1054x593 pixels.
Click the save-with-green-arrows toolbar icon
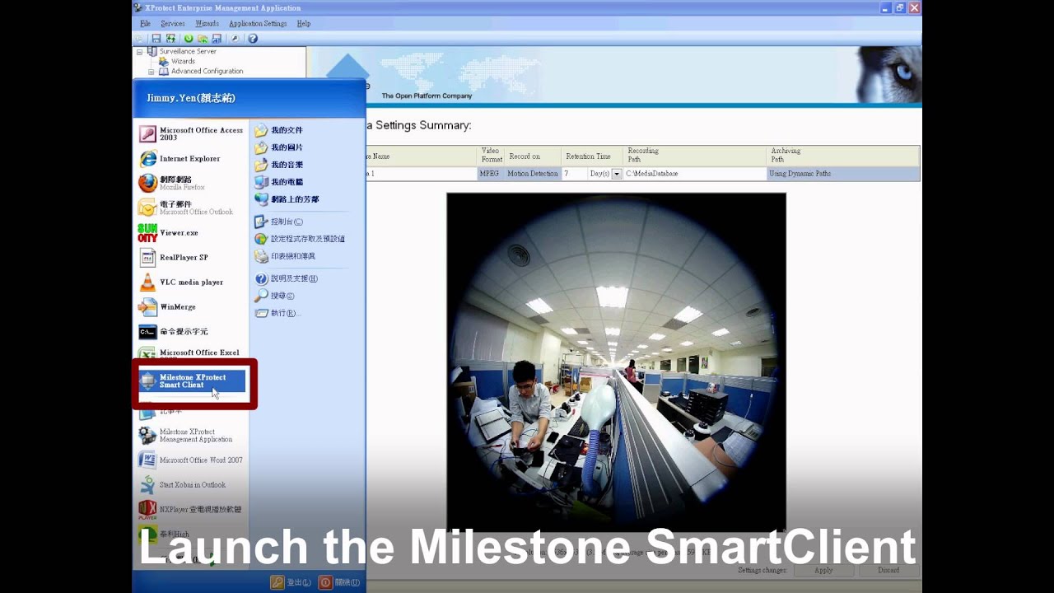[170, 38]
